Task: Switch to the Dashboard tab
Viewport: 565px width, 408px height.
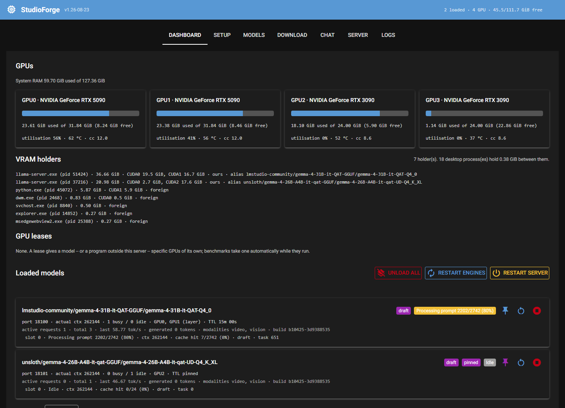Action: (185, 35)
